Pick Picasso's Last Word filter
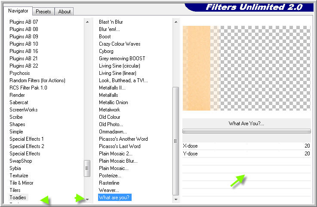 (x=120, y=146)
